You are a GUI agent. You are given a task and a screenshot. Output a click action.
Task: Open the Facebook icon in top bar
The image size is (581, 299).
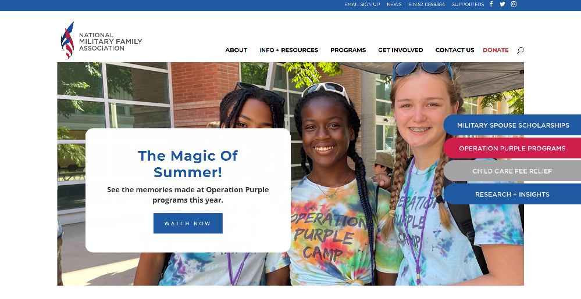coord(491,4)
